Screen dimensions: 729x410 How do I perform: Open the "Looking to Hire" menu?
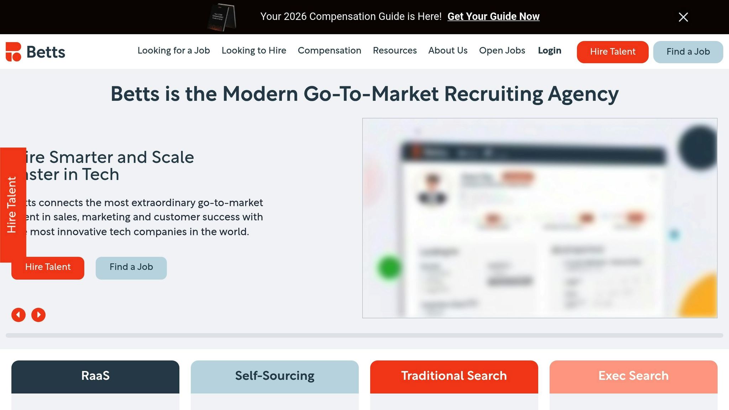tap(254, 51)
